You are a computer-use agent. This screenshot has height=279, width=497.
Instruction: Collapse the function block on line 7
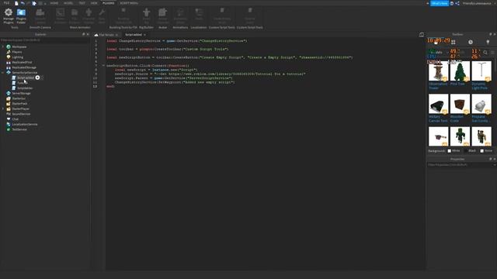click(x=103, y=65)
